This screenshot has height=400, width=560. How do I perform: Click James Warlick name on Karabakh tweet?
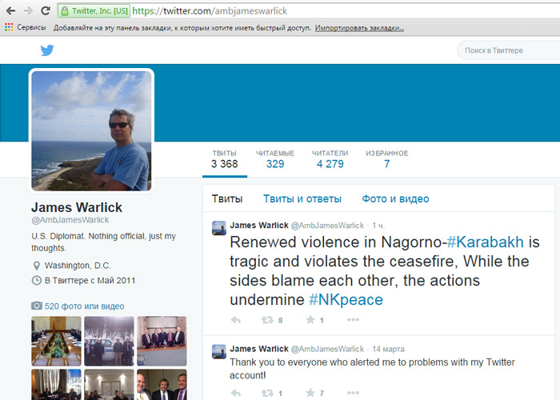(259, 226)
